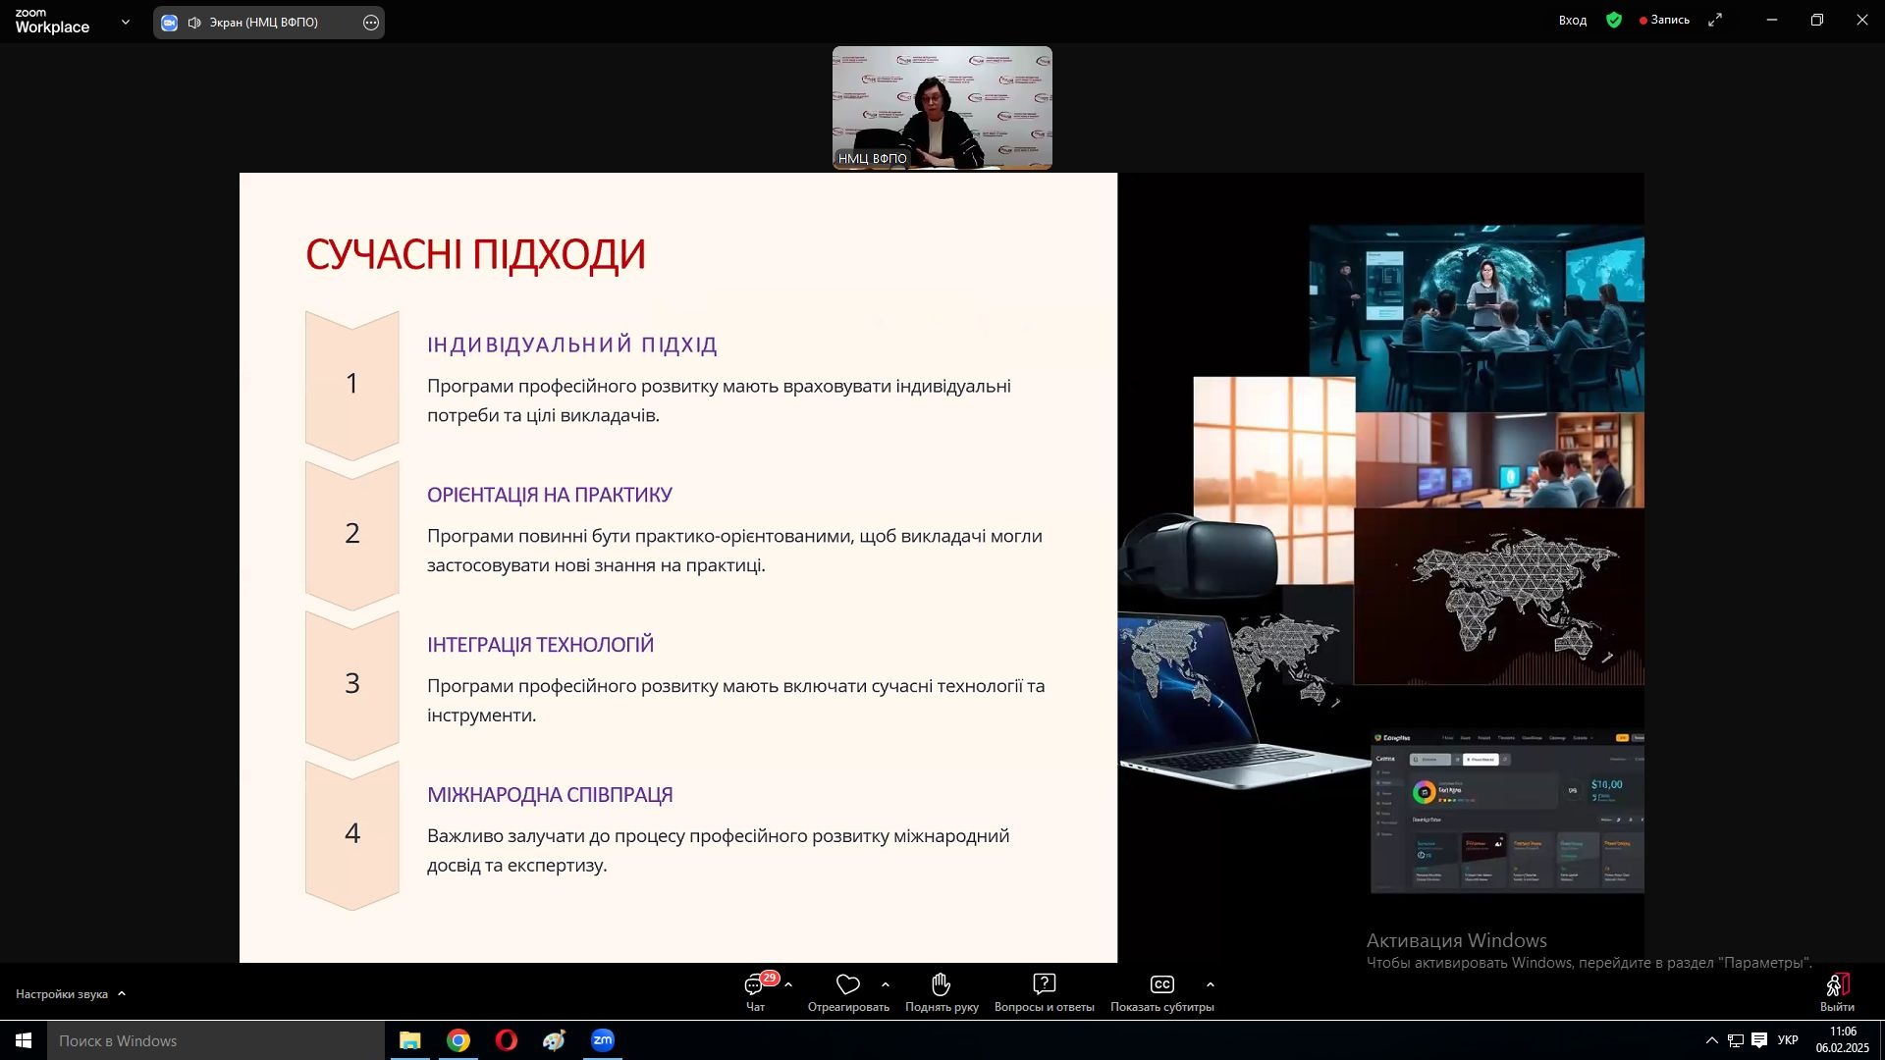1885x1060 pixels.
Task: Click the green encryption shield icon
Action: [x=1614, y=20]
